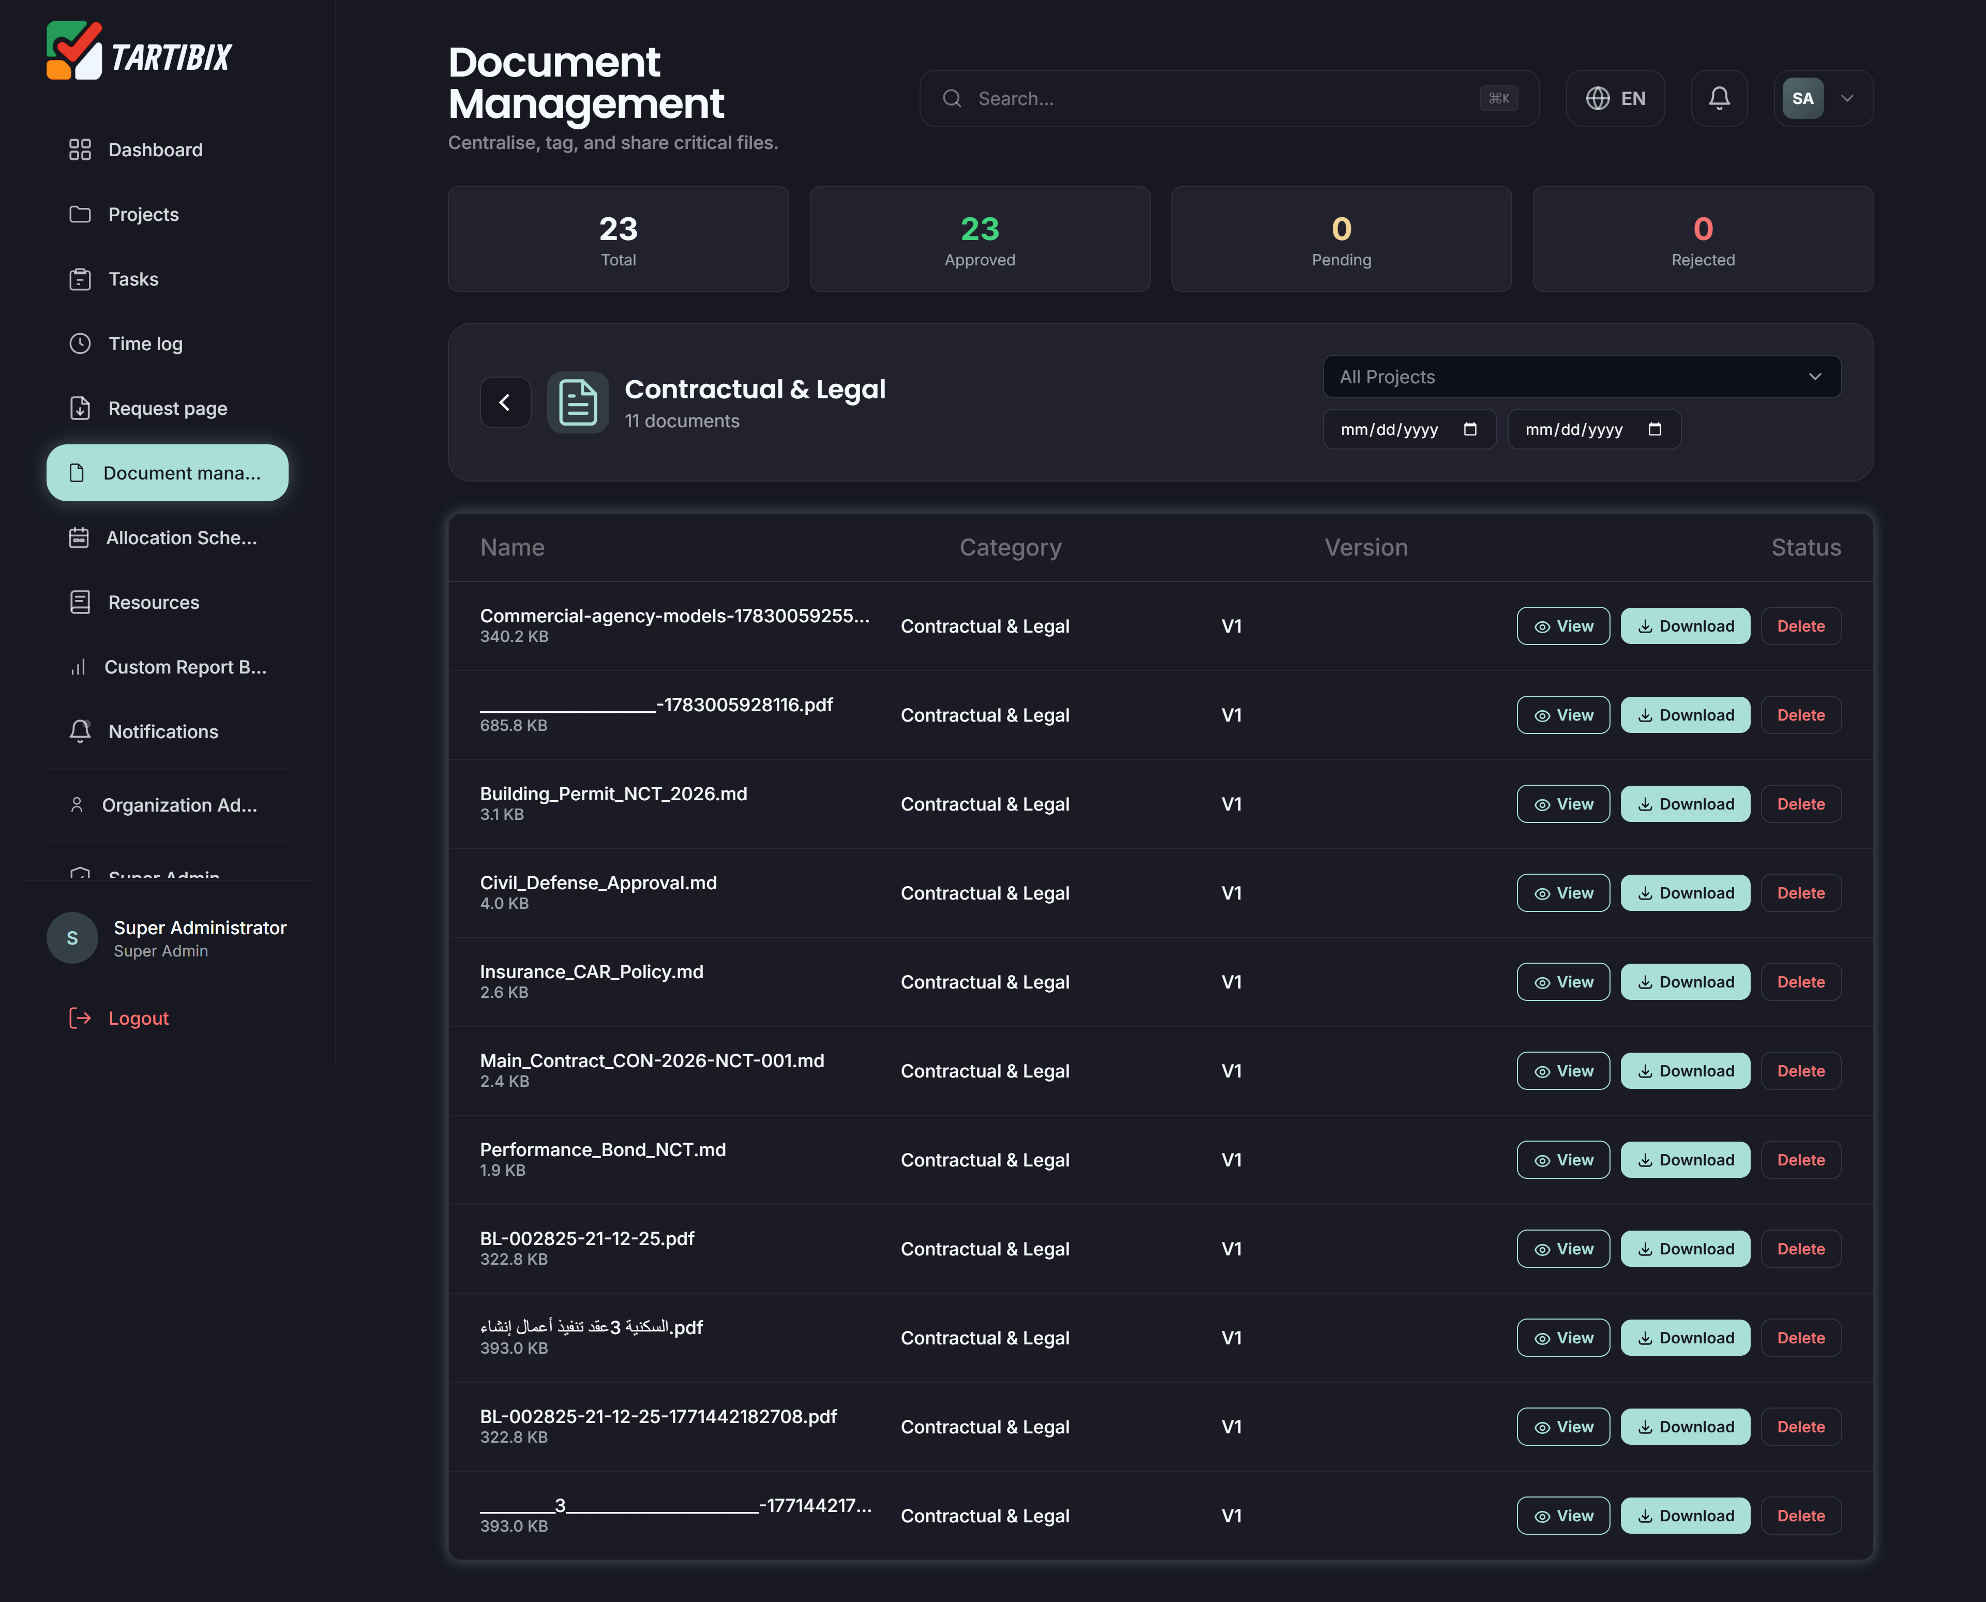
Task: Click the sidebar Notifications bell icon
Action: tap(80, 731)
